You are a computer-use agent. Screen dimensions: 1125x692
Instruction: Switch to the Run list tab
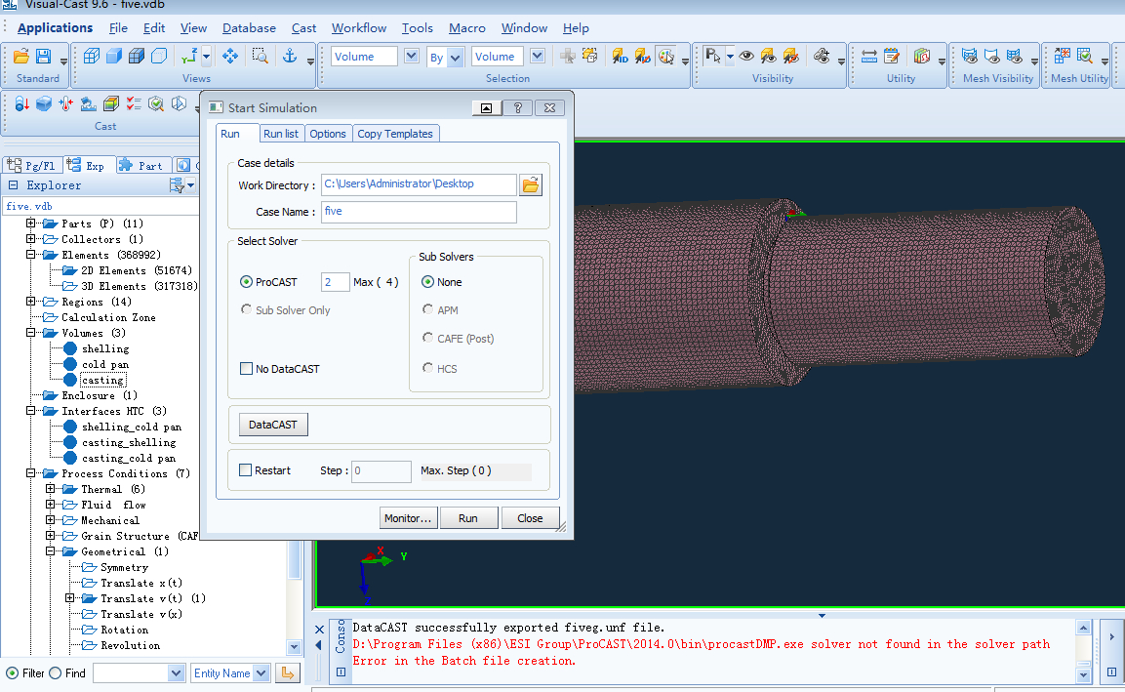click(x=281, y=134)
